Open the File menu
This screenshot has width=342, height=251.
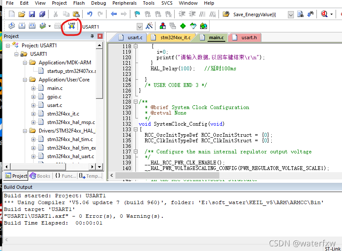10,3
